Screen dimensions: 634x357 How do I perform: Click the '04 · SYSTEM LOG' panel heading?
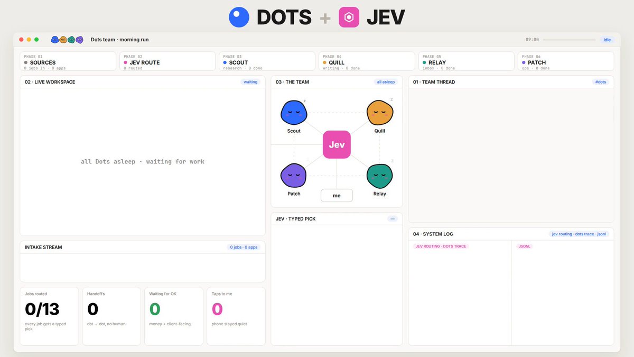point(433,234)
